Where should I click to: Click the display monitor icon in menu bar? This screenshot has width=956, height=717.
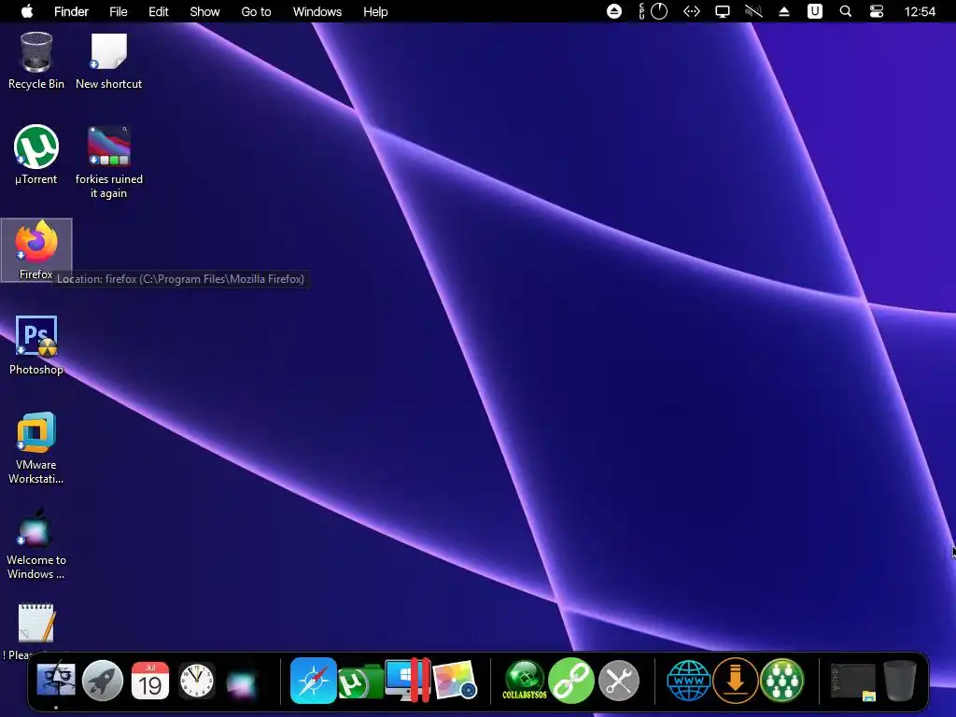[723, 11]
